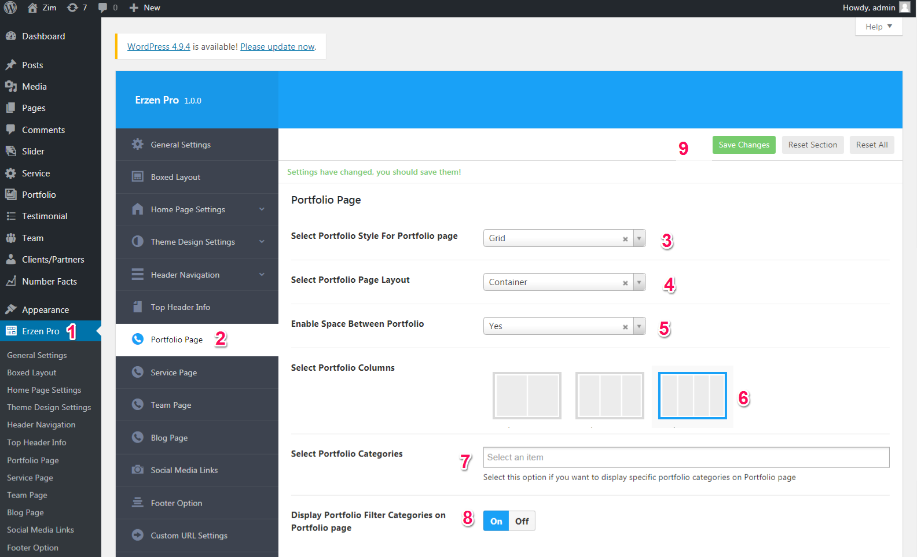Click the Dashboard gauge icon
Image resolution: width=917 pixels, height=557 pixels.
(x=10, y=36)
